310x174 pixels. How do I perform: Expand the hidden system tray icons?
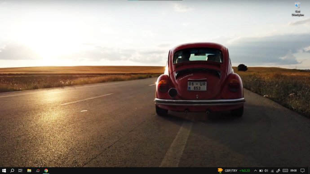(256, 171)
